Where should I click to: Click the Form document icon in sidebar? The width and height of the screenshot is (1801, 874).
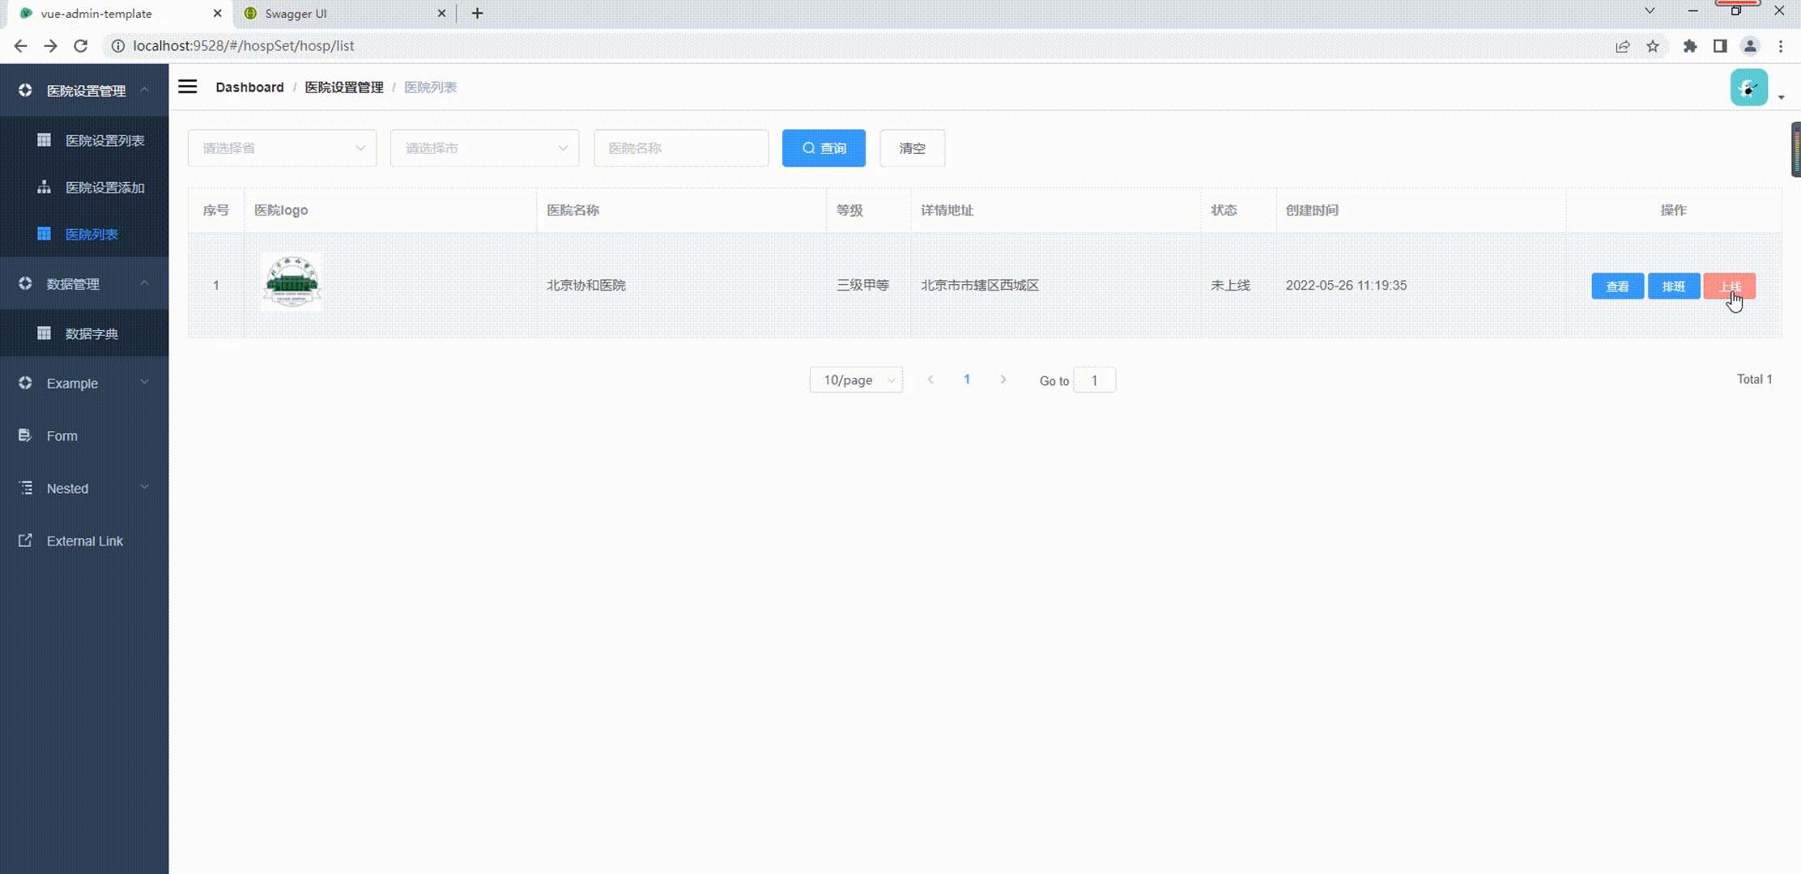click(24, 435)
